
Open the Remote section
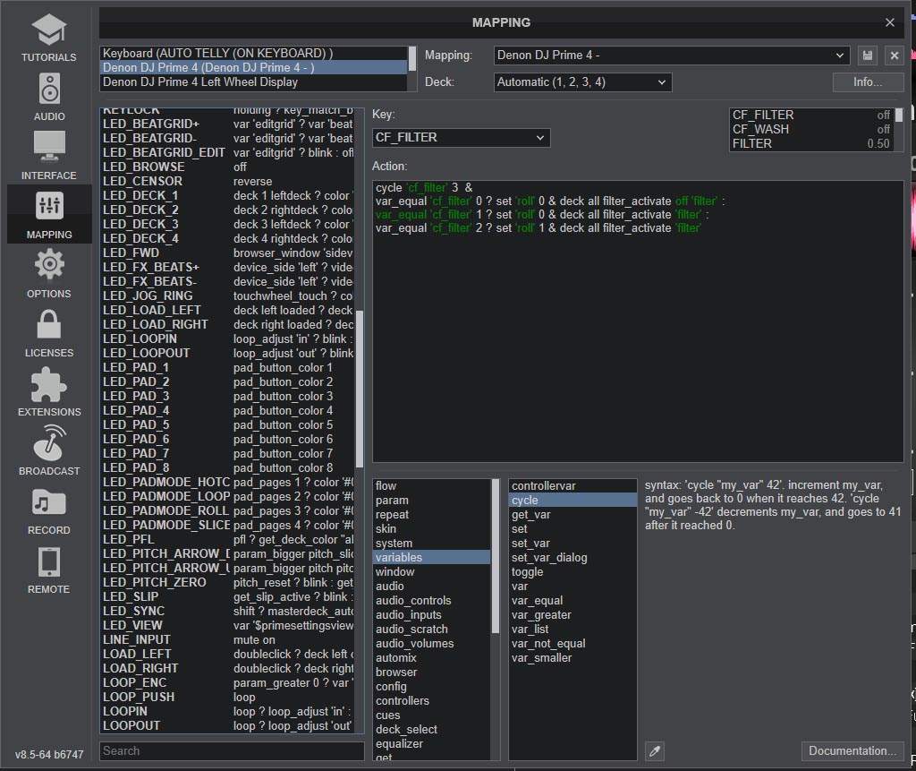tap(49, 569)
